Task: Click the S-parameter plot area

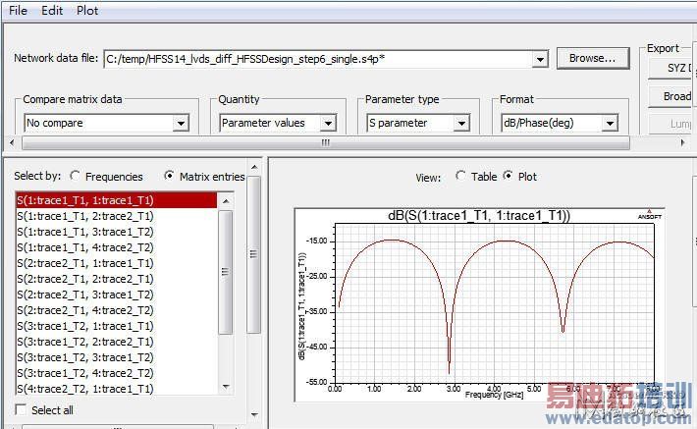Action: point(495,302)
